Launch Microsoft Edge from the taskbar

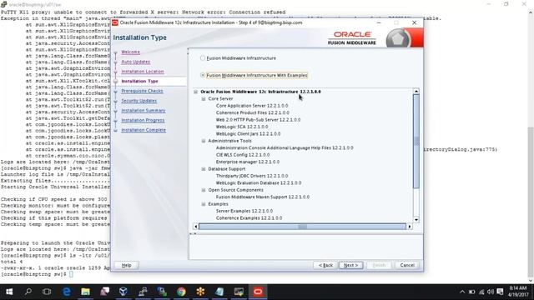click(x=66, y=292)
